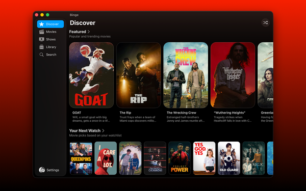This screenshot has height=191, width=306.
Task: Open the Library section label
Action: [51, 47]
